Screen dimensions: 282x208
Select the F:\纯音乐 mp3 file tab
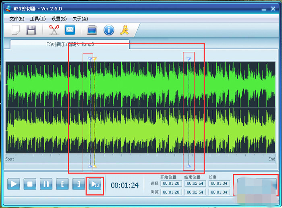pyautogui.click(x=70, y=44)
